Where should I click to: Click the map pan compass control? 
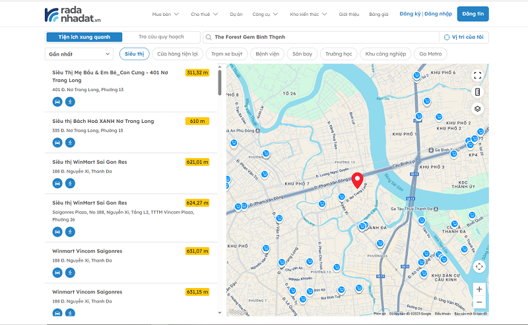click(479, 267)
